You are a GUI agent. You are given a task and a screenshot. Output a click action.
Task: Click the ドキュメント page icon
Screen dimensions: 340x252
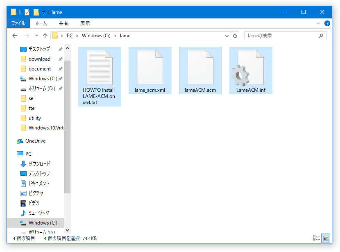(23, 184)
